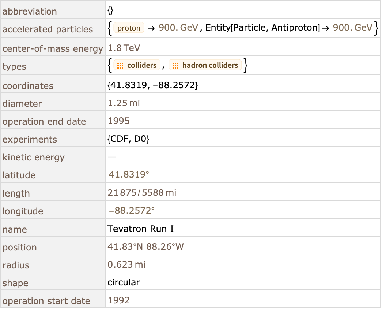Click the kinetic energy label
Image resolution: width=382 pixels, height=319 pixels.
[34, 157]
